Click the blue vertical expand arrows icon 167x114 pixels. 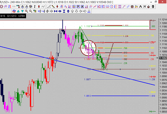[x=68, y=11]
